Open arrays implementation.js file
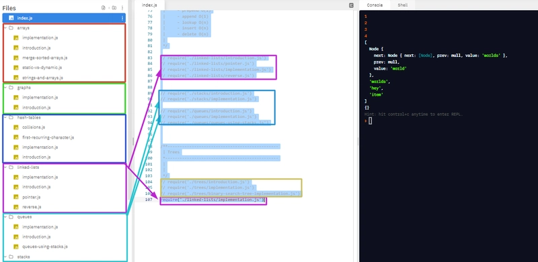Viewport: 538px width, 262px height. pos(40,38)
